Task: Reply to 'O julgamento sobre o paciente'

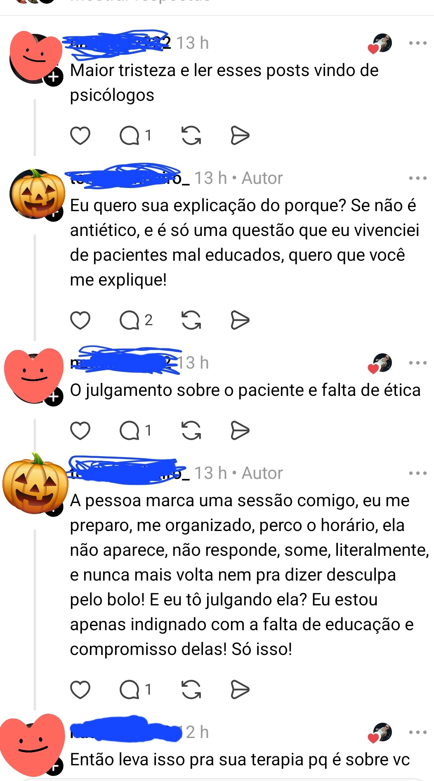Action: pos(135,431)
